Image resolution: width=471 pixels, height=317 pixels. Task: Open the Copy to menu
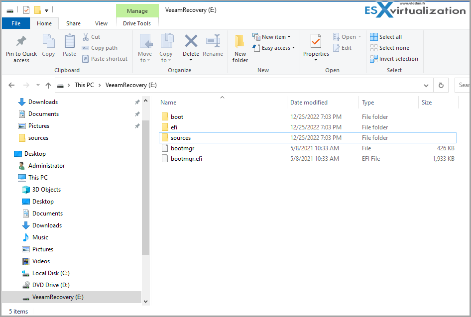pyautogui.click(x=166, y=48)
